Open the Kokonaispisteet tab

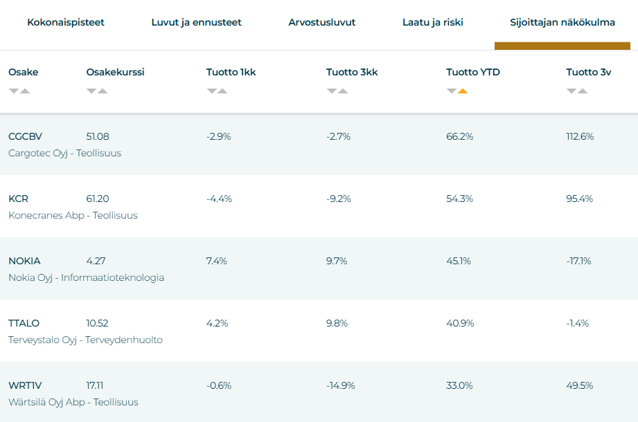pyautogui.click(x=66, y=22)
